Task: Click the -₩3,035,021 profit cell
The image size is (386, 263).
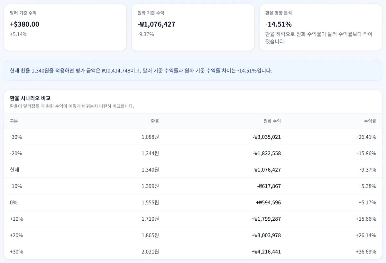Action: 267,137
